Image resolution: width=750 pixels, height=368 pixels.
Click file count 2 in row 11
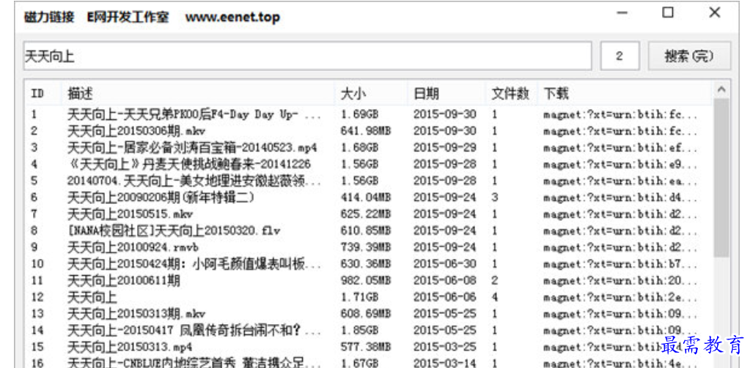pyautogui.click(x=495, y=281)
